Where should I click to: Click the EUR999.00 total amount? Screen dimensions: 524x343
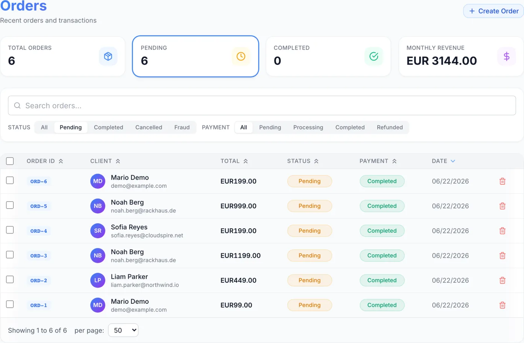pyautogui.click(x=238, y=206)
